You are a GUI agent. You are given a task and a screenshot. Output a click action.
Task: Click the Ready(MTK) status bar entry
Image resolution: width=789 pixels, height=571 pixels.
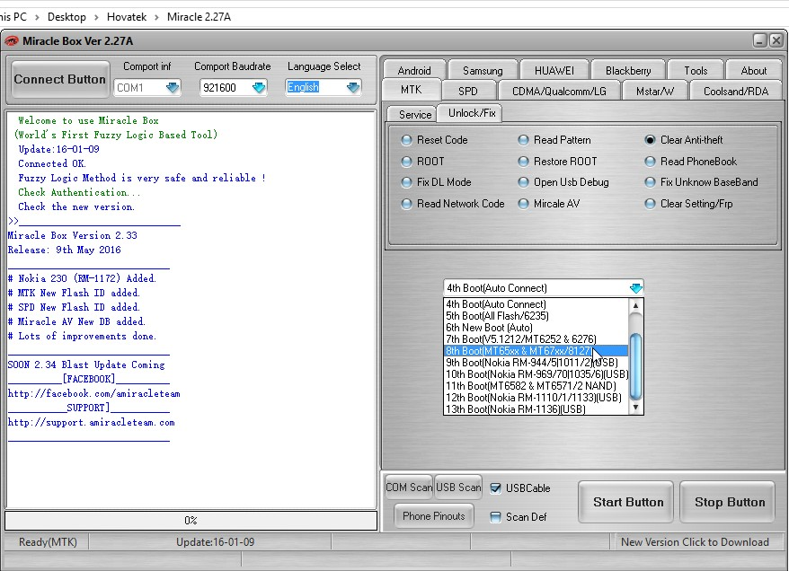48,542
